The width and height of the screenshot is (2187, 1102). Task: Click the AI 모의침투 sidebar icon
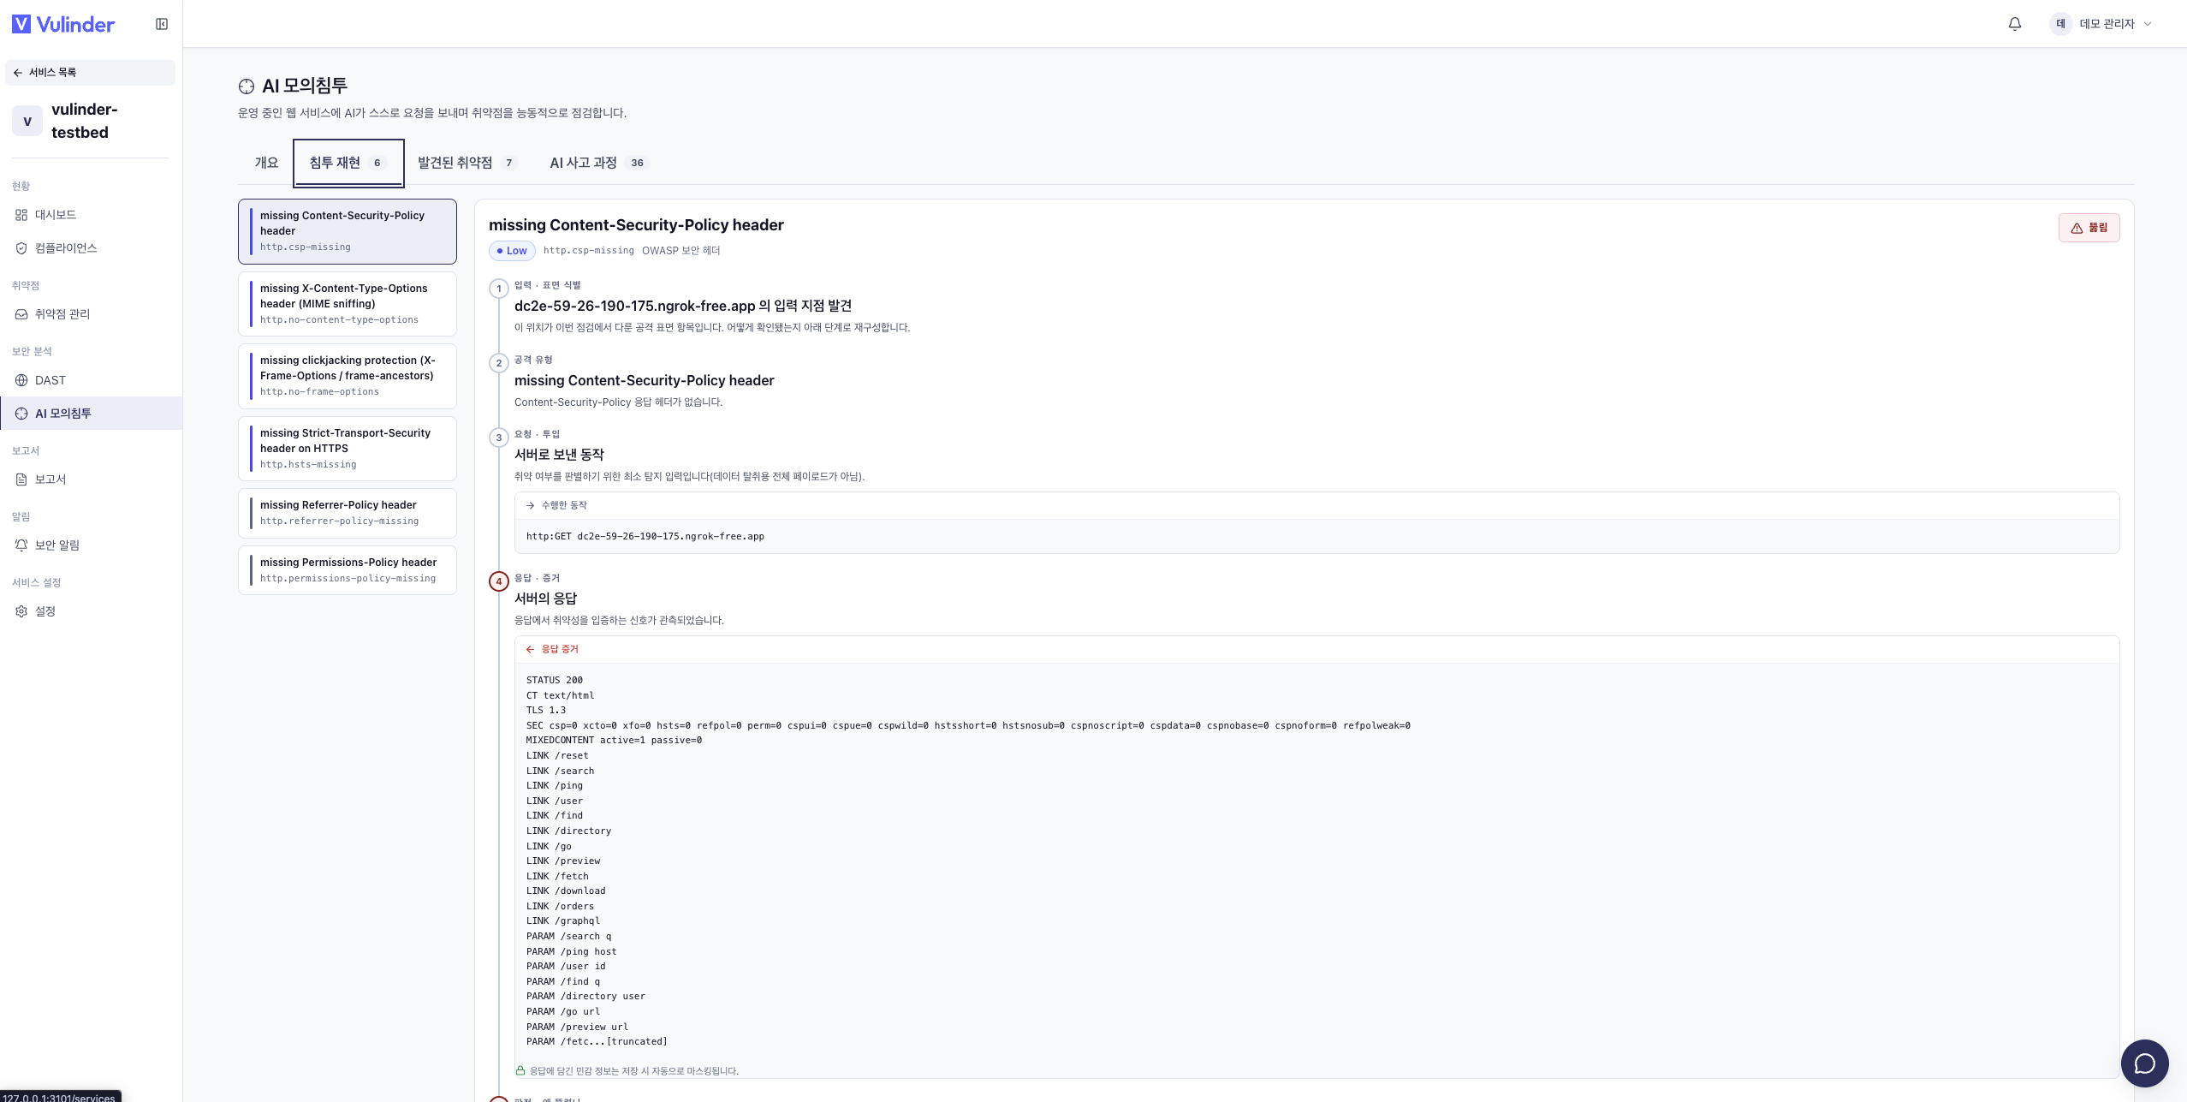pos(21,414)
